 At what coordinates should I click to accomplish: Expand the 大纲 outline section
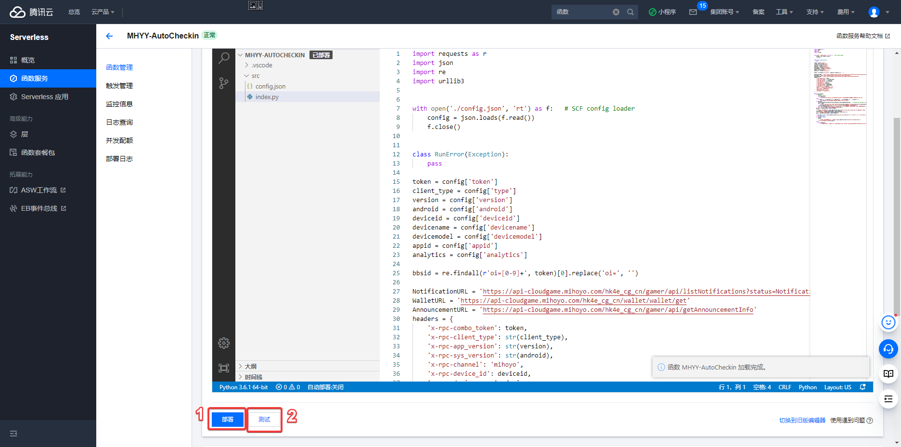[x=250, y=366]
